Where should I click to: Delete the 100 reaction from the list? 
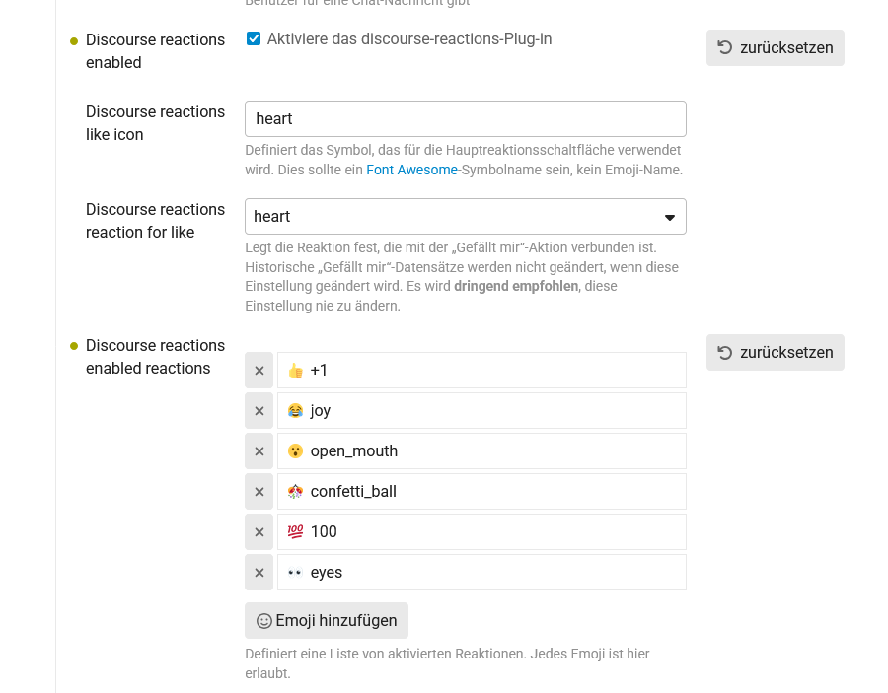coord(259,532)
